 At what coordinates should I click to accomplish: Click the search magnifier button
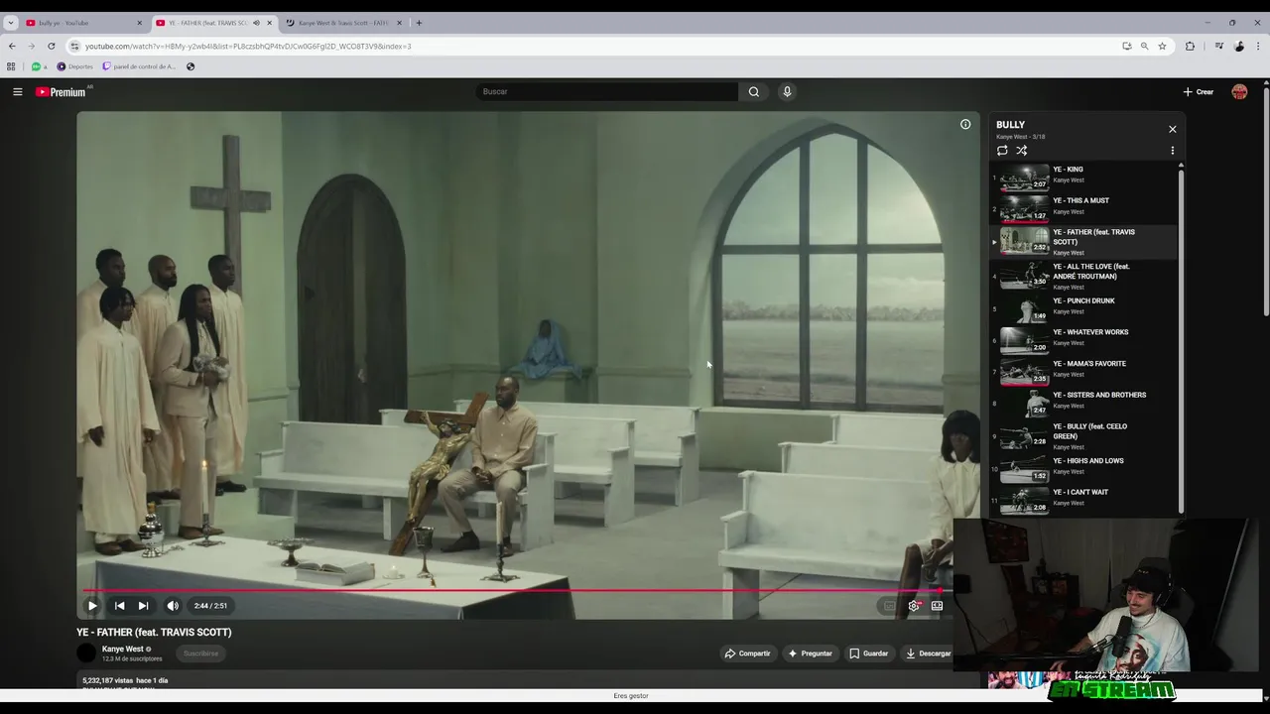pyautogui.click(x=754, y=92)
